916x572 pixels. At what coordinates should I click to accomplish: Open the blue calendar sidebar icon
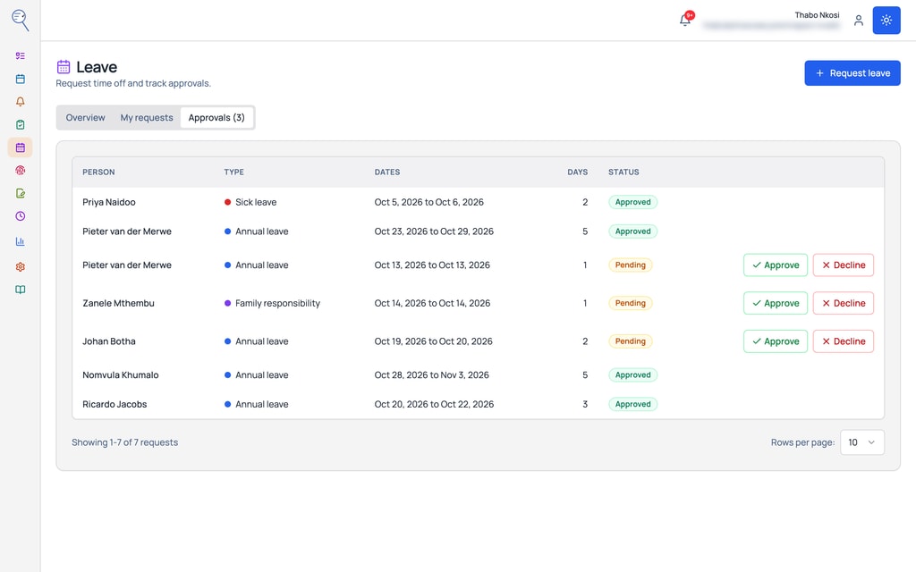pos(20,79)
